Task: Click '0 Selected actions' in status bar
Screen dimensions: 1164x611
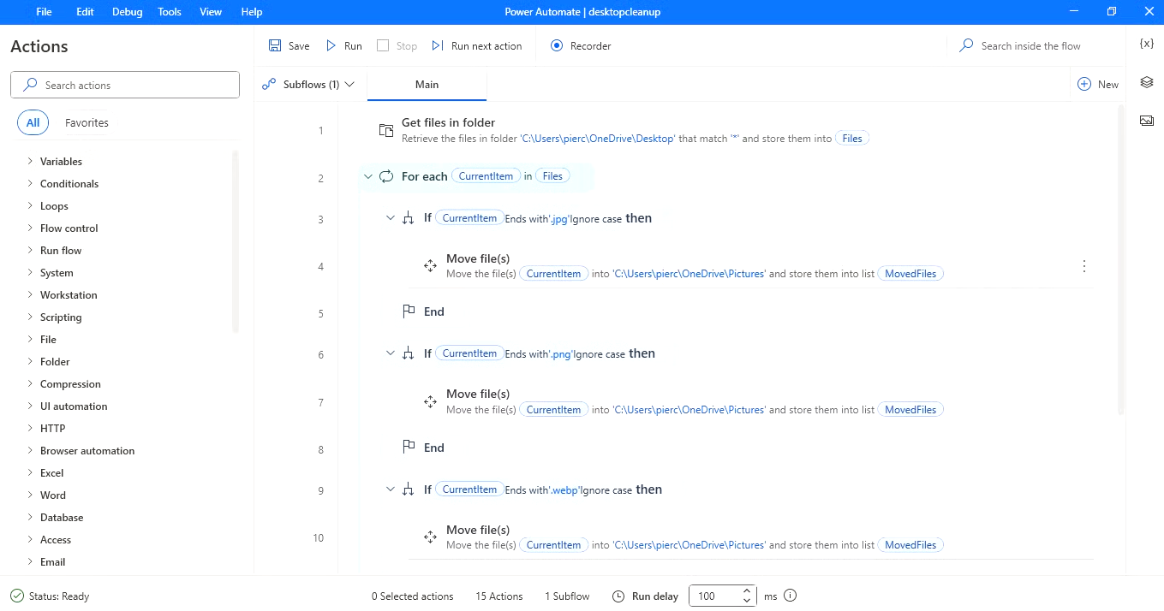Action: [x=412, y=596]
